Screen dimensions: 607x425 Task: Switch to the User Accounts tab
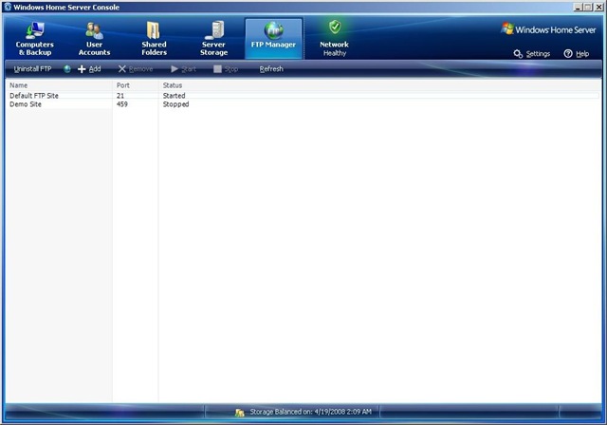94,39
